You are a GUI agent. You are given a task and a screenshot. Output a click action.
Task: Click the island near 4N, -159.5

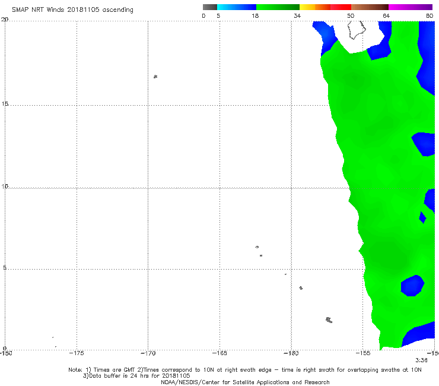click(x=301, y=288)
